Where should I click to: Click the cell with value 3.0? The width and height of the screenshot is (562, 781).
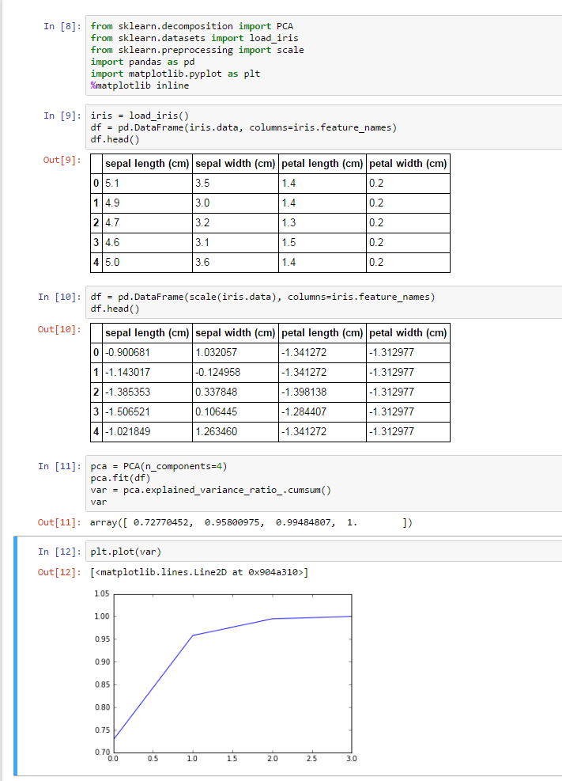click(x=236, y=203)
